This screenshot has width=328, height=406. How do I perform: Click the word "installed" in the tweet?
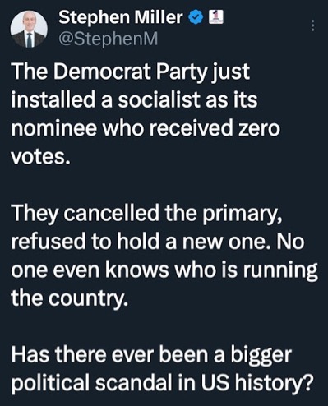pos(53,99)
